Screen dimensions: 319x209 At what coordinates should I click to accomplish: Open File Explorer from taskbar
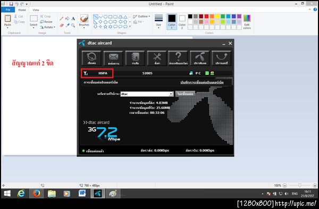[52, 194]
